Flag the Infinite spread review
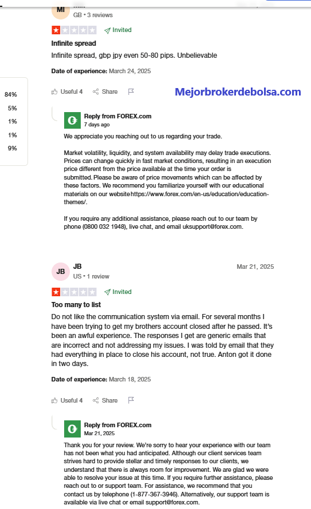The height and width of the screenshot is (509, 311). (131, 92)
